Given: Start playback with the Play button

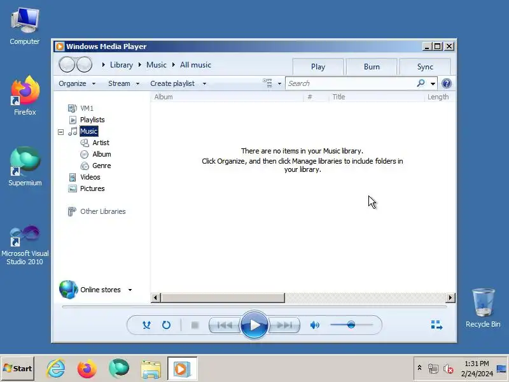Looking at the screenshot, I should click(x=254, y=325).
